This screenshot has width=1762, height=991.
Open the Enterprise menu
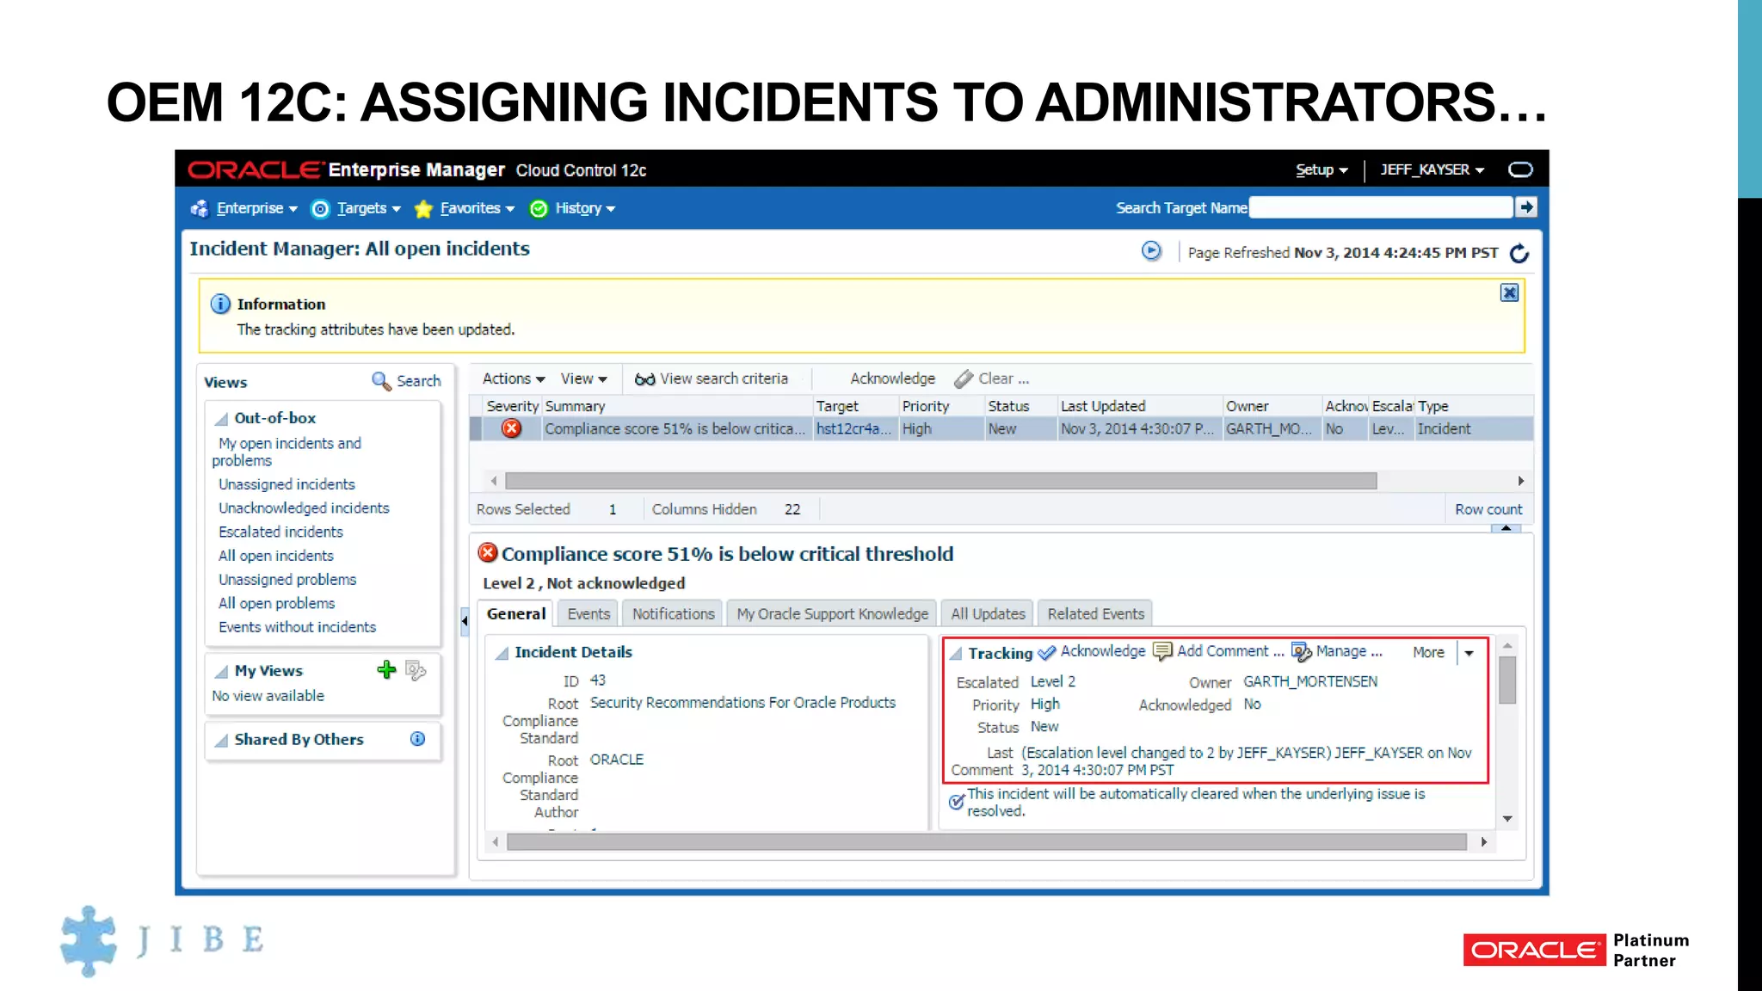(x=257, y=208)
